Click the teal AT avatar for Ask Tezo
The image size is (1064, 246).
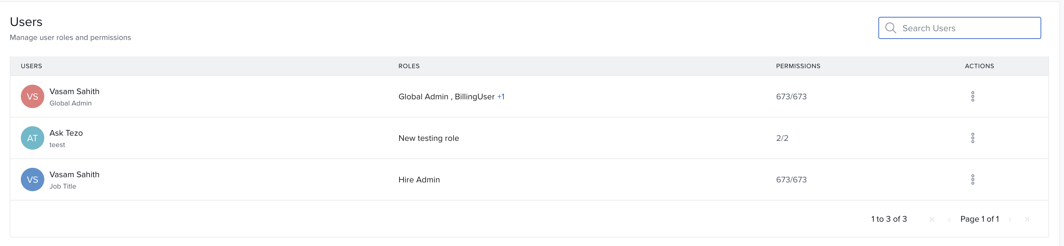click(x=32, y=138)
